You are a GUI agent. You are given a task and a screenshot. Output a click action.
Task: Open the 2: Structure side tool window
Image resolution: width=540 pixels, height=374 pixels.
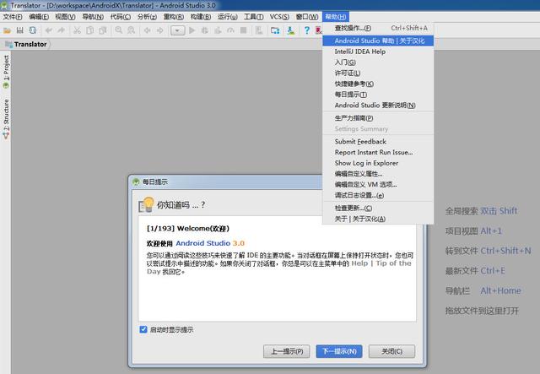click(6, 119)
